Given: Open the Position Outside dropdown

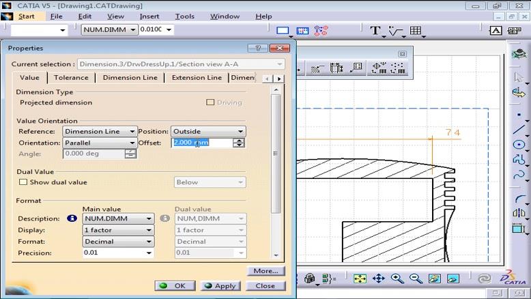Looking at the screenshot, I should [x=208, y=131].
